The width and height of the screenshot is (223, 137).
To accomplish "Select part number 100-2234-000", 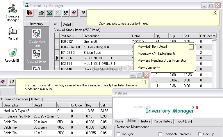I will point(70,47).
